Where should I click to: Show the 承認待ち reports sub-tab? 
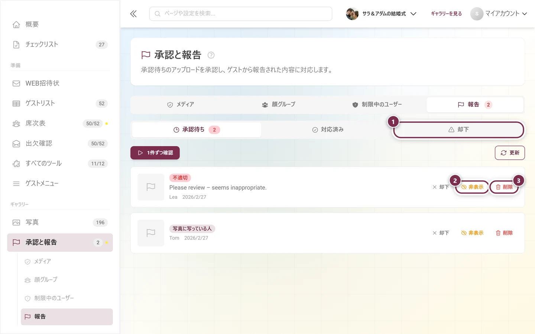(197, 130)
